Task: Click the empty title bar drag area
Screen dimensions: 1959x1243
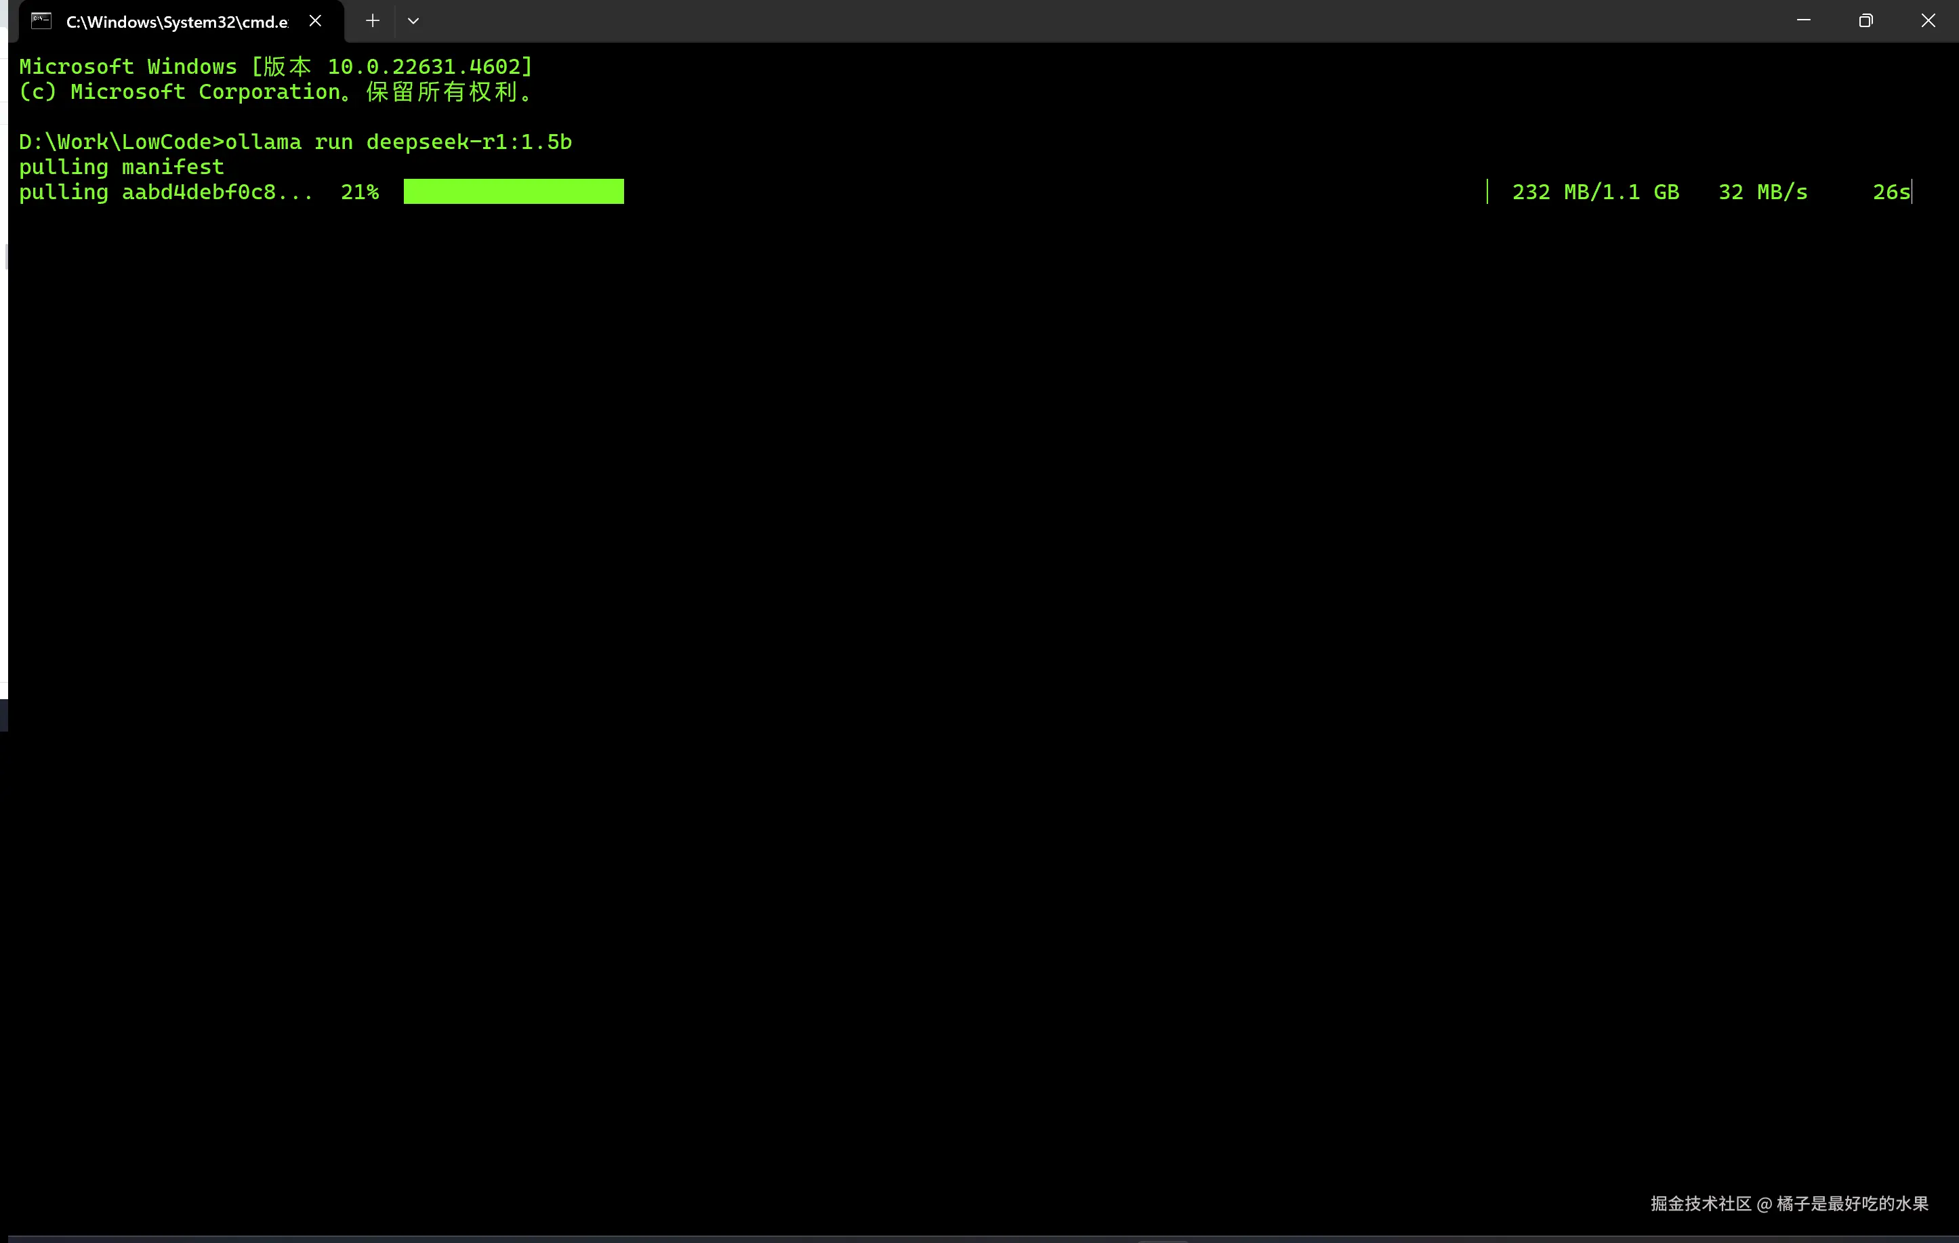Action: click(x=1058, y=21)
